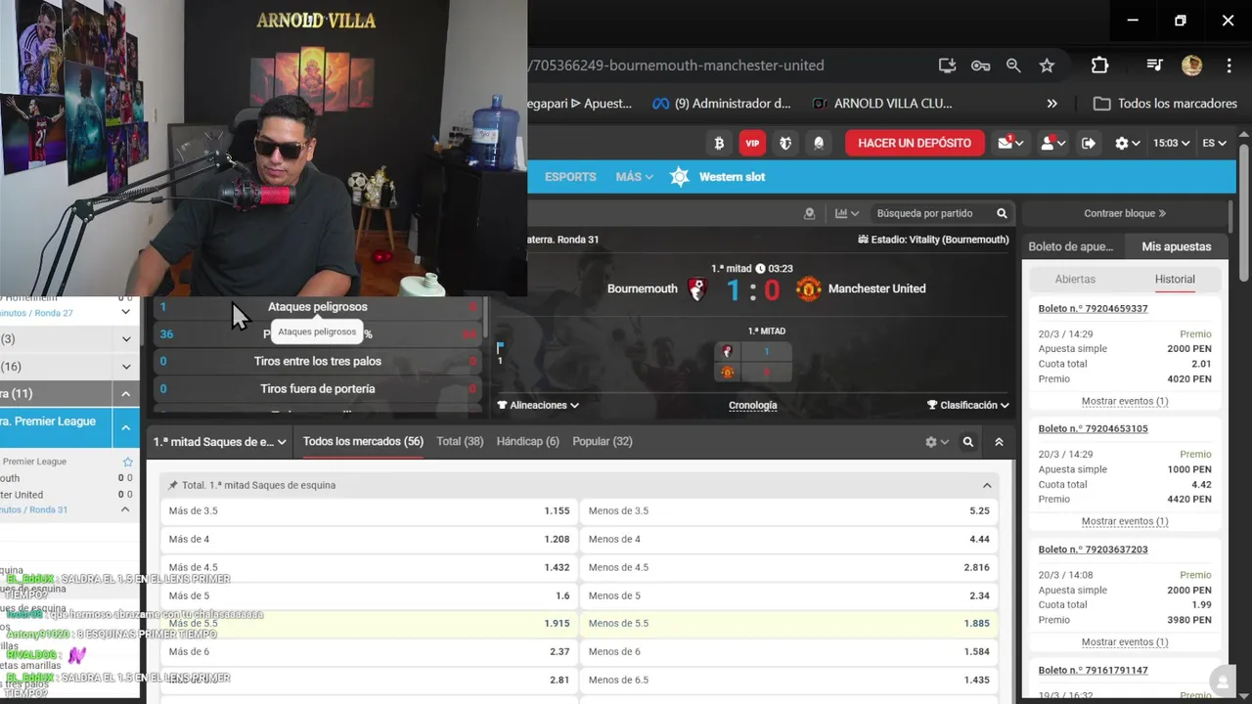This screenshot has width=1252, height=704.
Task: Select the Tiros entre los tres palos stat row
Action: pyautogui.click(x=318, y=361)
